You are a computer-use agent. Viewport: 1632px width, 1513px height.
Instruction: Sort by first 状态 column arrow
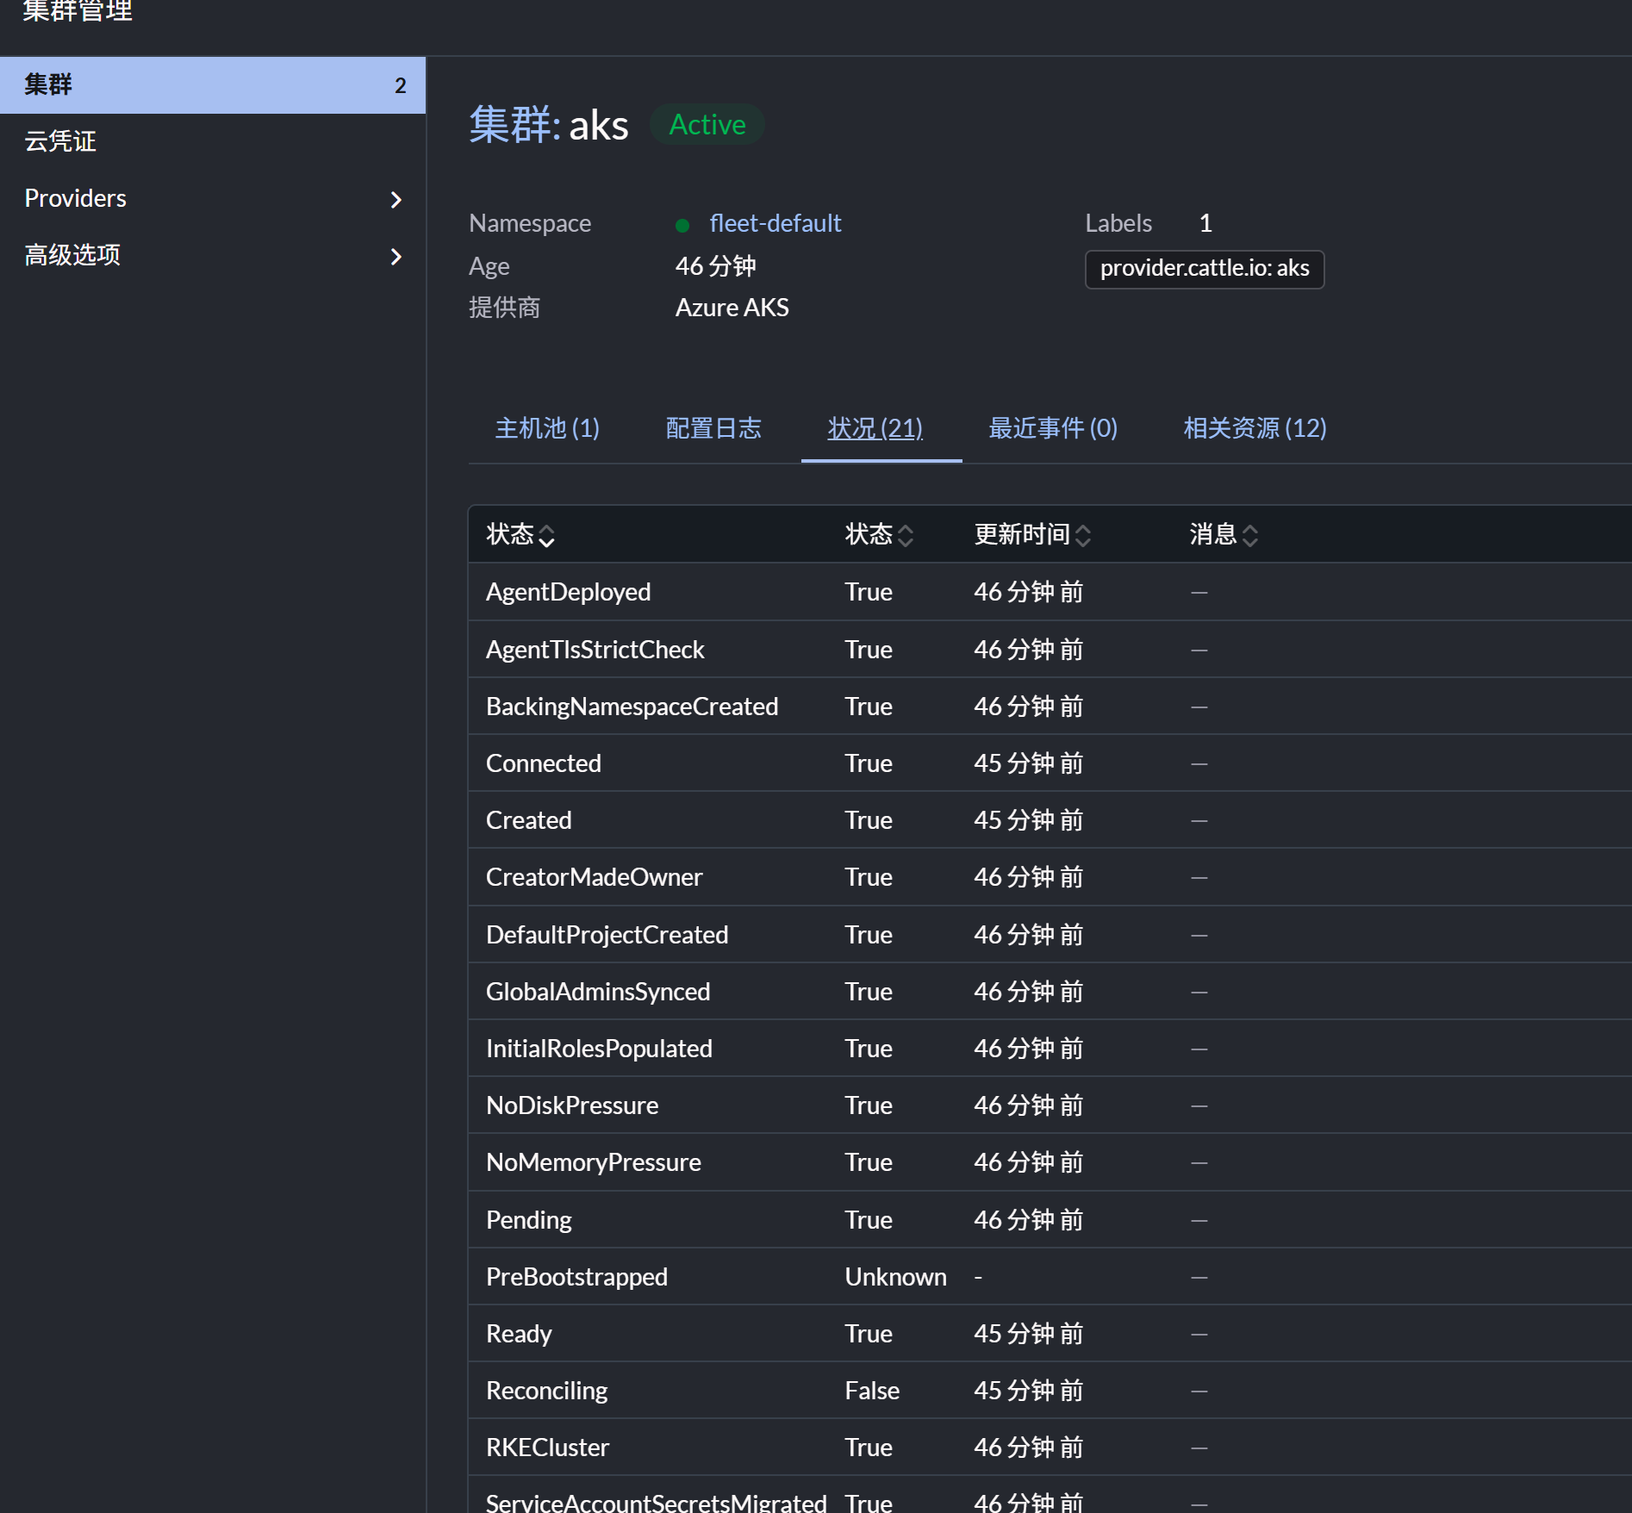[546, 535]
